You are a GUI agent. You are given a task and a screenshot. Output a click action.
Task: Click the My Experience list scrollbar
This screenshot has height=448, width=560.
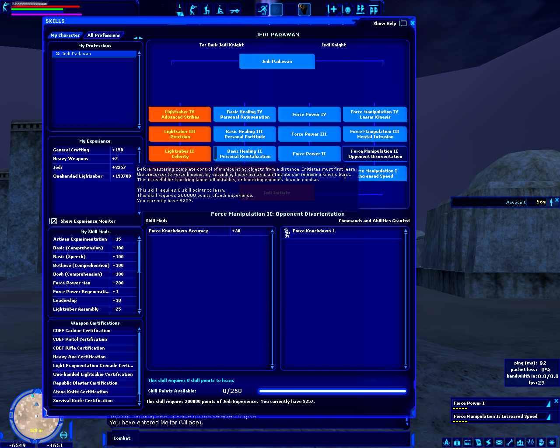(x=140, y=180)
